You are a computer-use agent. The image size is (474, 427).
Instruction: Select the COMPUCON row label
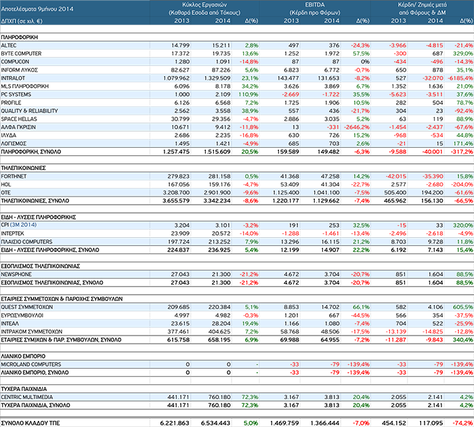click(x=15, y=62)
